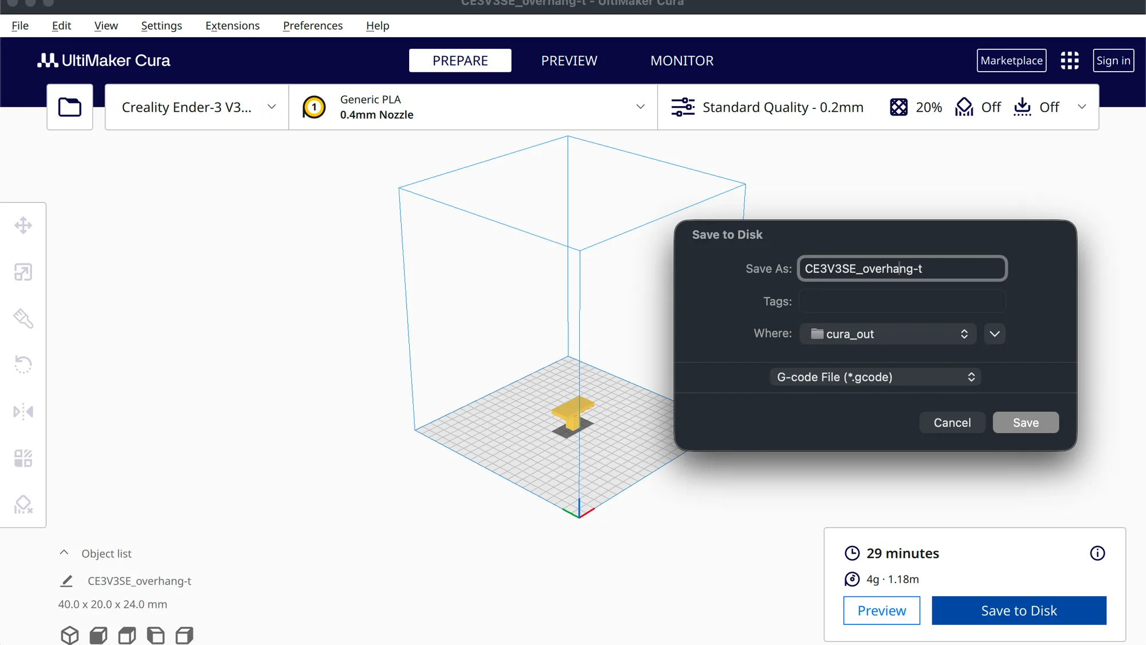Click the infill 20% icon
Screen dimensions: 1146x645
pos(898,107)
